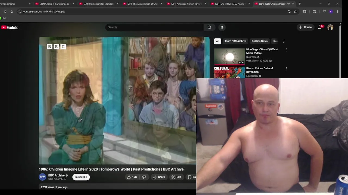Go to the browser home page icon
Viewport: 348px width, 195px height.
12,12
